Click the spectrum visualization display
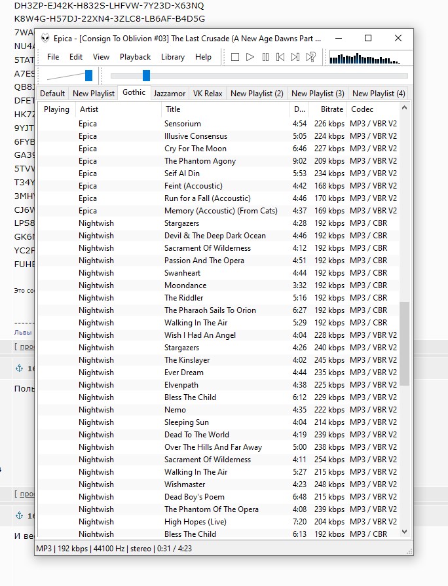The width and height of the screenshot is (448, 586). [370, 58]
